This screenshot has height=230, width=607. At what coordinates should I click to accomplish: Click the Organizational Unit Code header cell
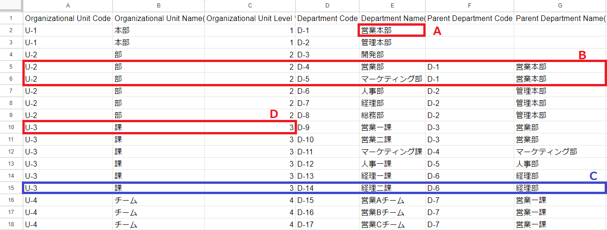pyautogui.click(x=68, y=18)
